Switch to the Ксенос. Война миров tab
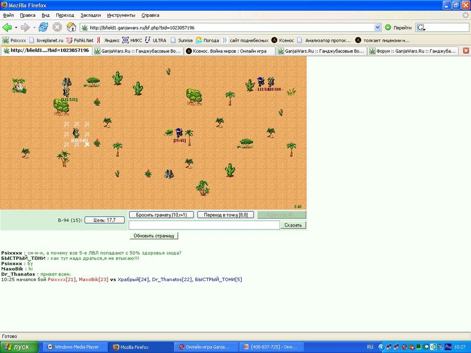471x353 pixels. (x=229, y=51)
